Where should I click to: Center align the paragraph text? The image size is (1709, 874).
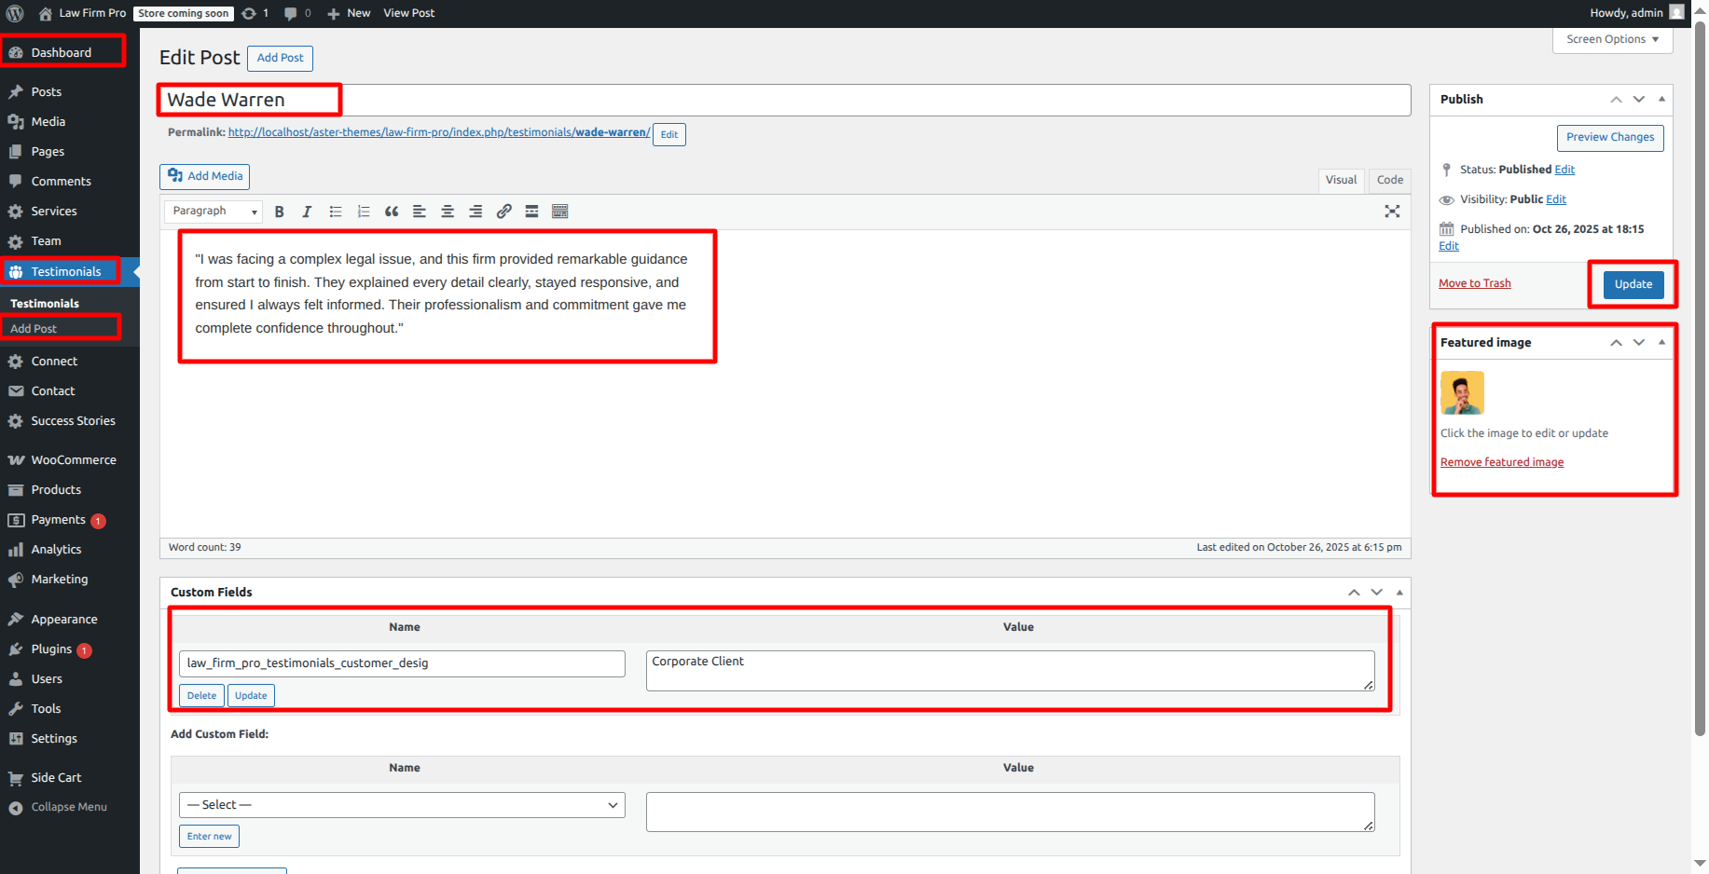[x=448, y=212]
